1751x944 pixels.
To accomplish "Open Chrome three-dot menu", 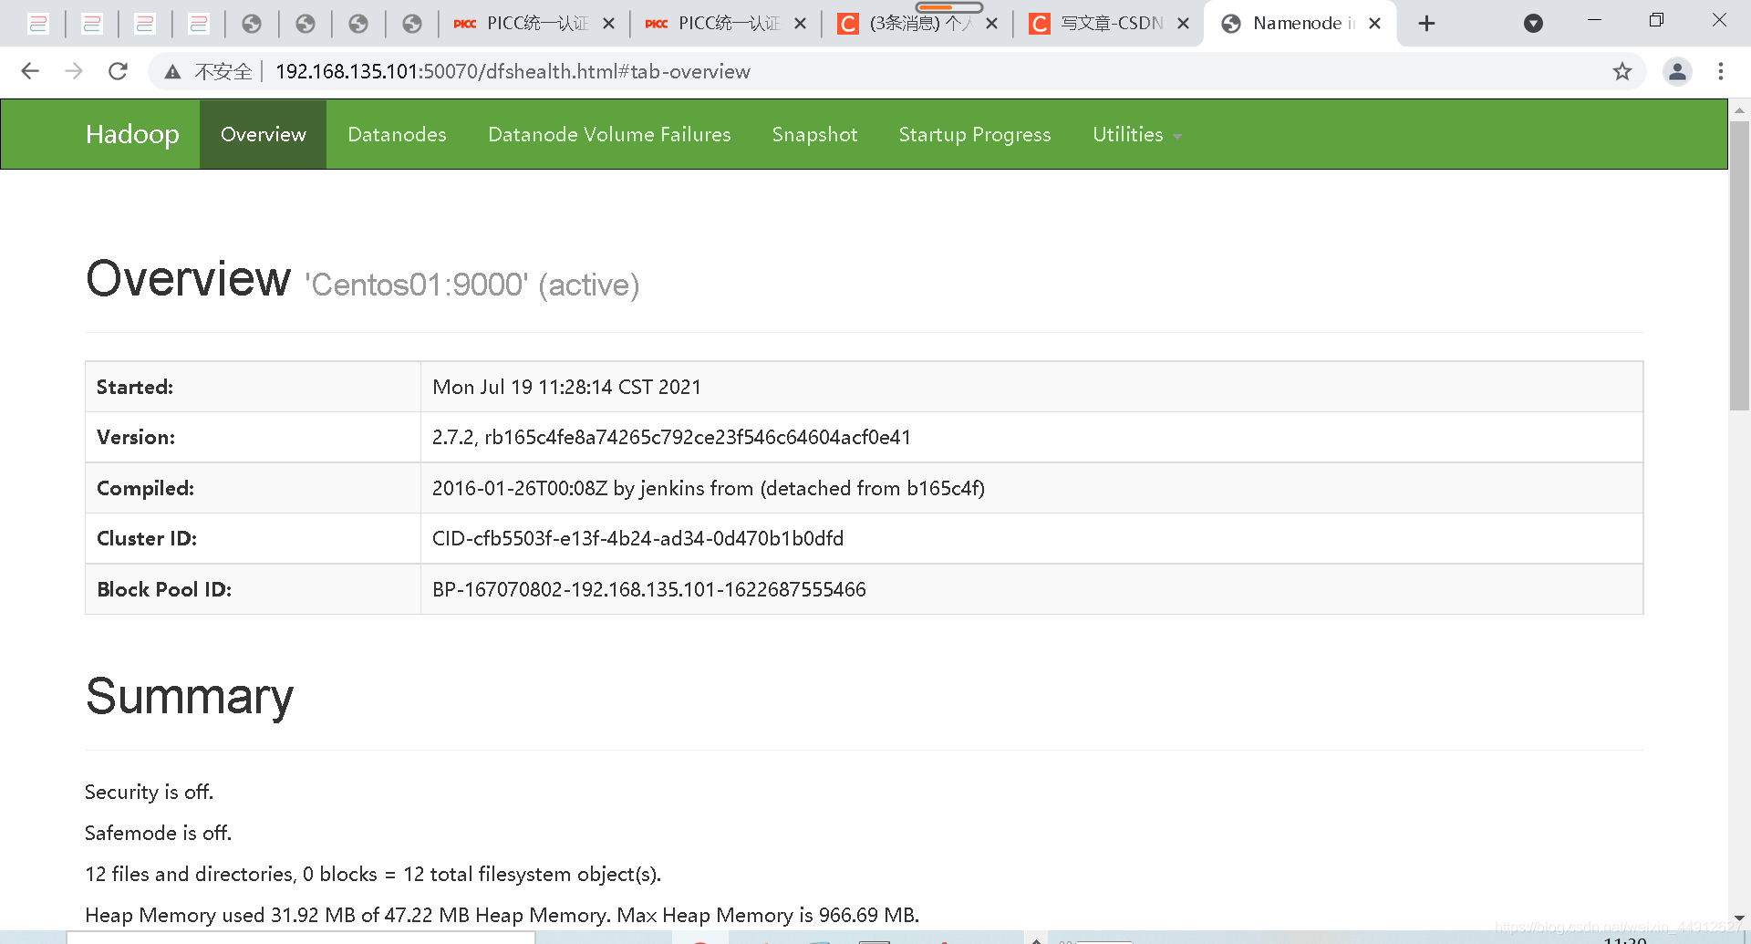I will (1721, 71).
